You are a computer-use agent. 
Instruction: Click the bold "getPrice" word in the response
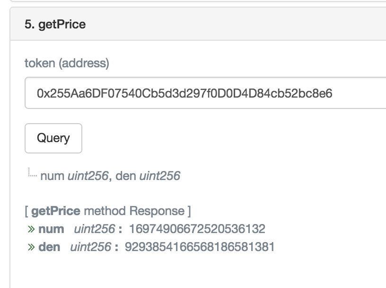[x=56, y=211]
